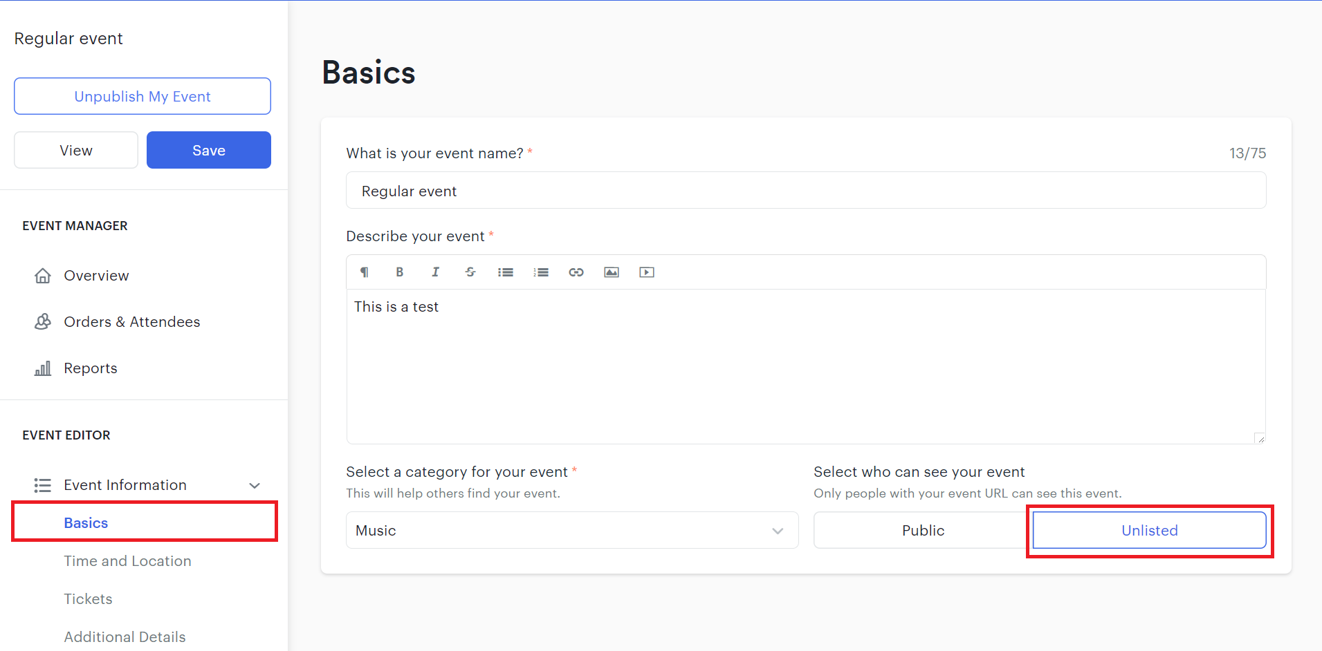Apply strikethrough formatting in editor toolbar

point(470,272)
